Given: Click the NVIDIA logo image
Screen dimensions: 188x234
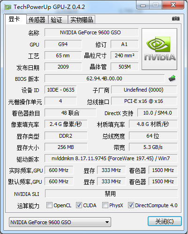Looking at the screenshot, I should (159, 49).
